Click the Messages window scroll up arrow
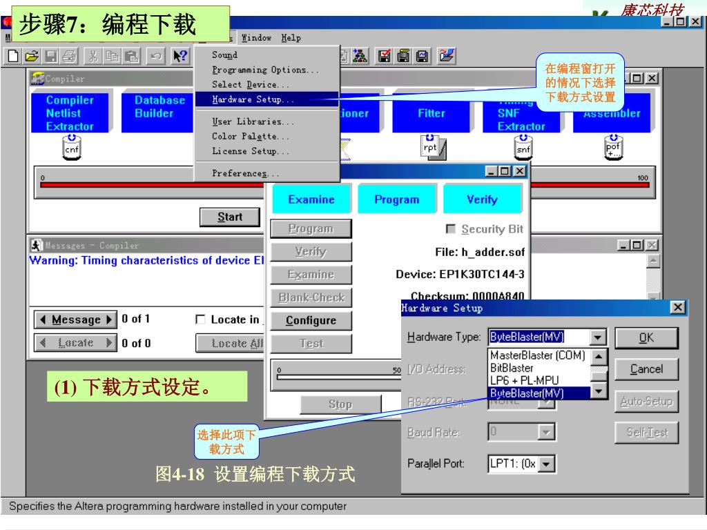 coord(653,261)
